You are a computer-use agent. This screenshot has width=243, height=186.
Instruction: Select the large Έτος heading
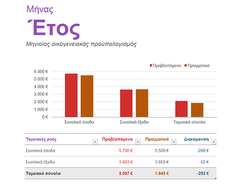point(53,29)
